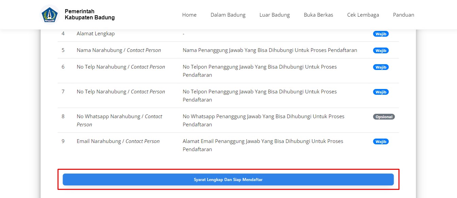Screen dimensions: 457x198
Task: Click the Wajib badge for Email Narahubung
Action: pos(380,142)
